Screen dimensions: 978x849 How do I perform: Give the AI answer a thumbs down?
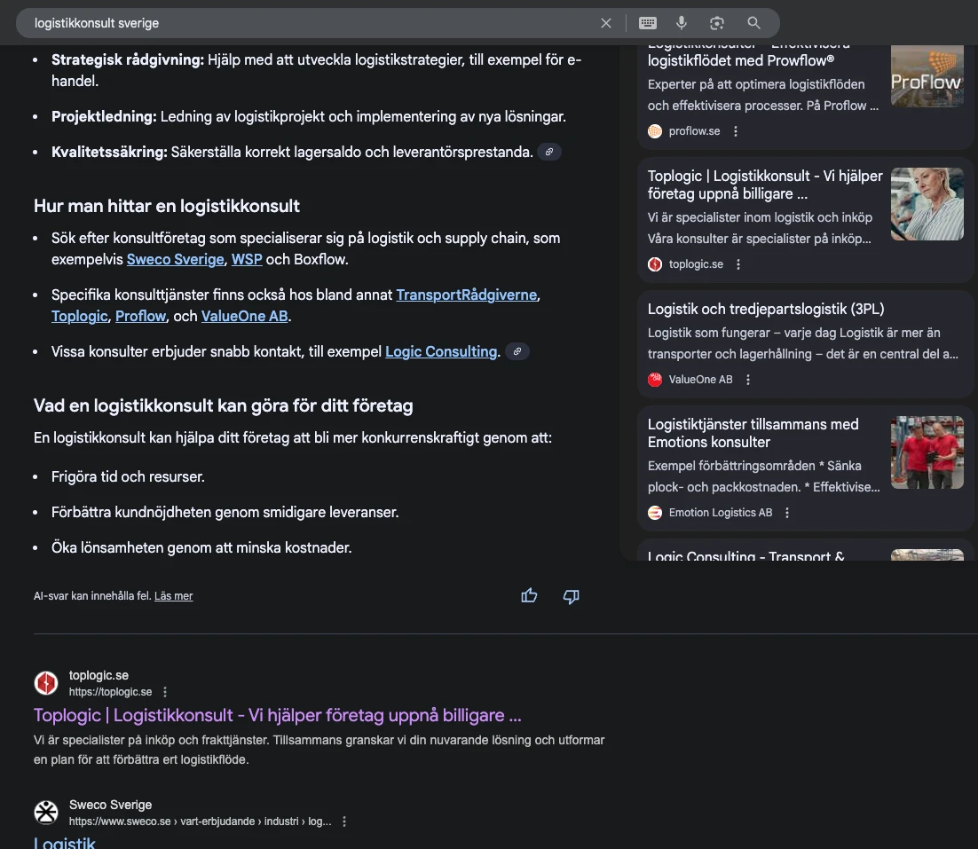(572, 596)
